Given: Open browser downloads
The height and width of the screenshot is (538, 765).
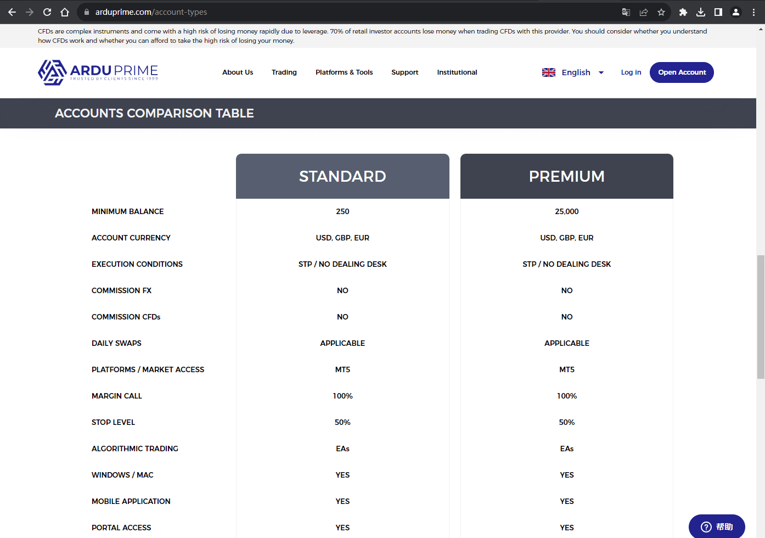Looking at the screenshot, I should (701, 12).
